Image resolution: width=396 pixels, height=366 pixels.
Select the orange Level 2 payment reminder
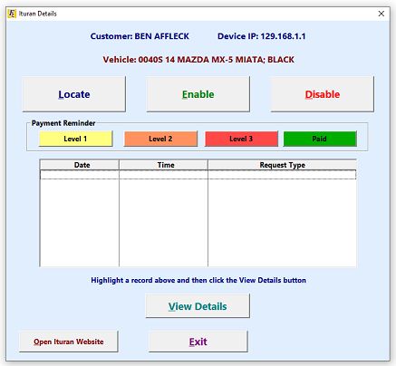[x=160, y=139]
